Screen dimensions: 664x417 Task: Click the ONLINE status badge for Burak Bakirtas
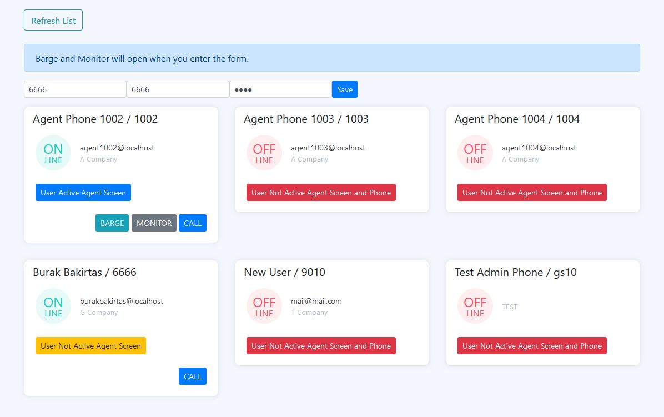point(53,306)
